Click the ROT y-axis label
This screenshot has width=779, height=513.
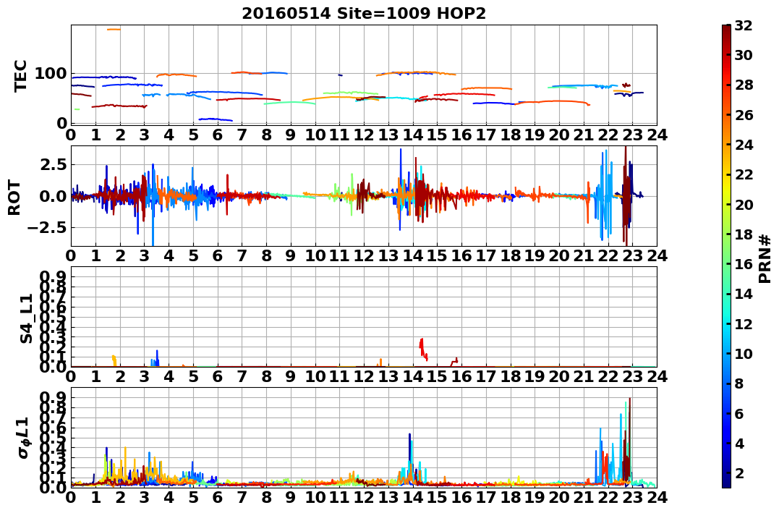click(14, 198)
